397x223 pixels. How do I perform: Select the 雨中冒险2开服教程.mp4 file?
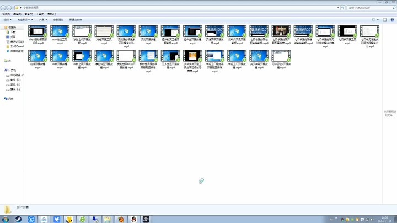(281, 60)
